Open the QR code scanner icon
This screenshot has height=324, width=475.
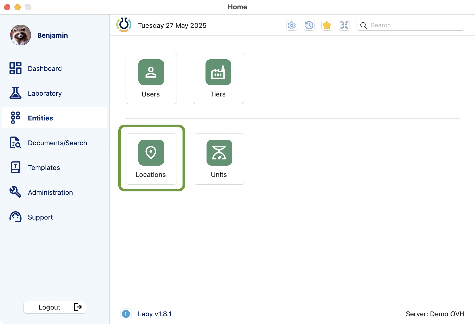(x=344, y=26)
